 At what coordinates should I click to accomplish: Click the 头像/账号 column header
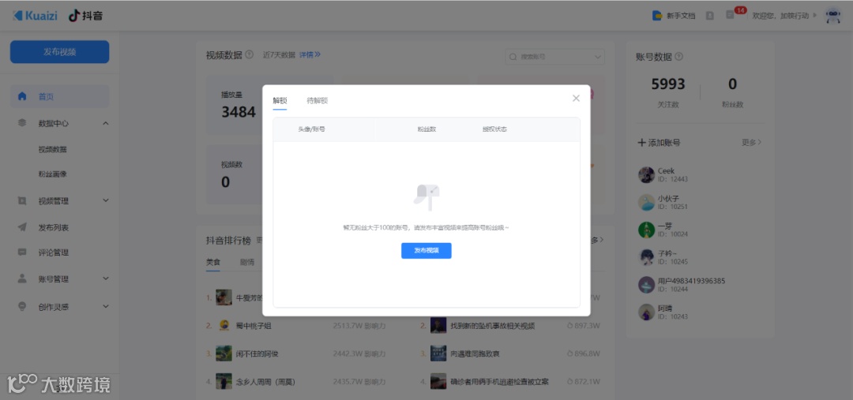tap(311, 129)
